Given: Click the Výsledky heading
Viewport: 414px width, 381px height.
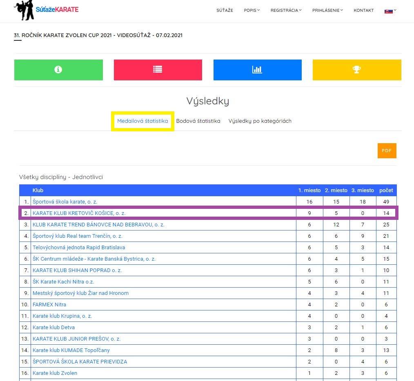Looking at the screenshot, I should (208, 101).
